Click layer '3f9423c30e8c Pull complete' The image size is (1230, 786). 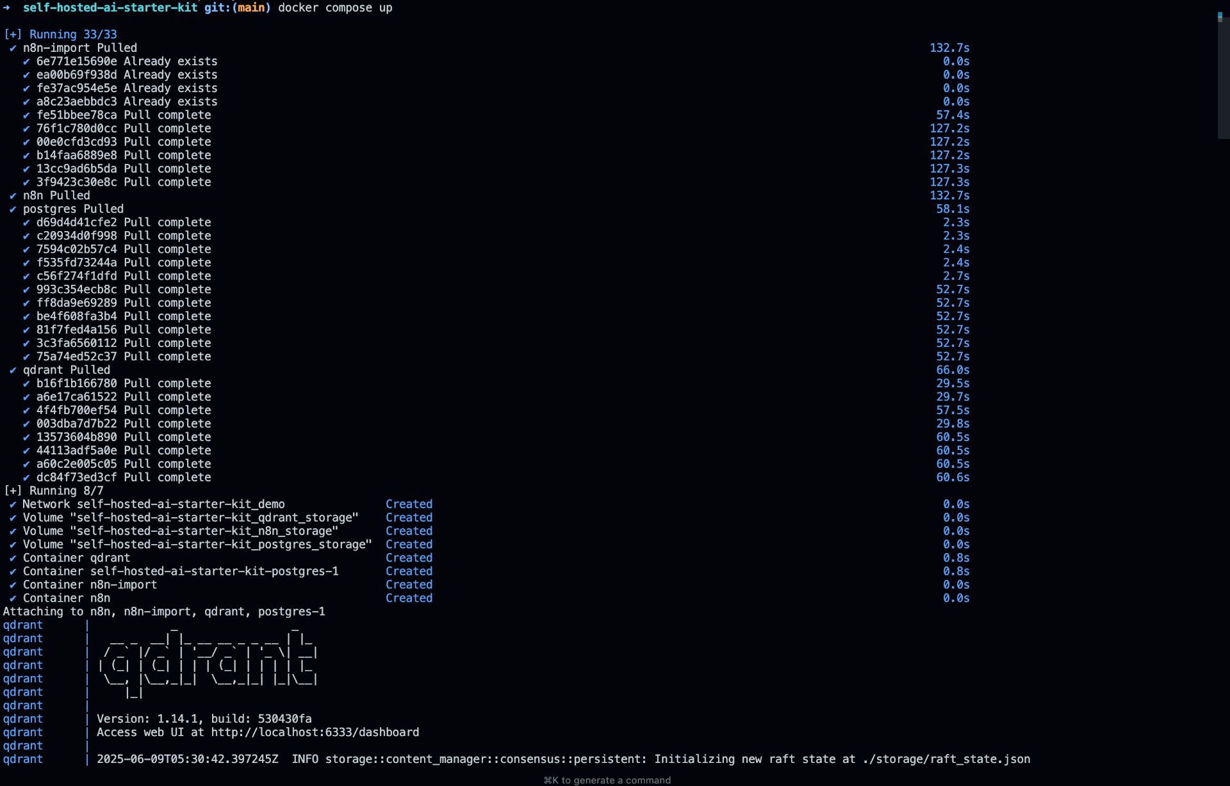[124, 182]
